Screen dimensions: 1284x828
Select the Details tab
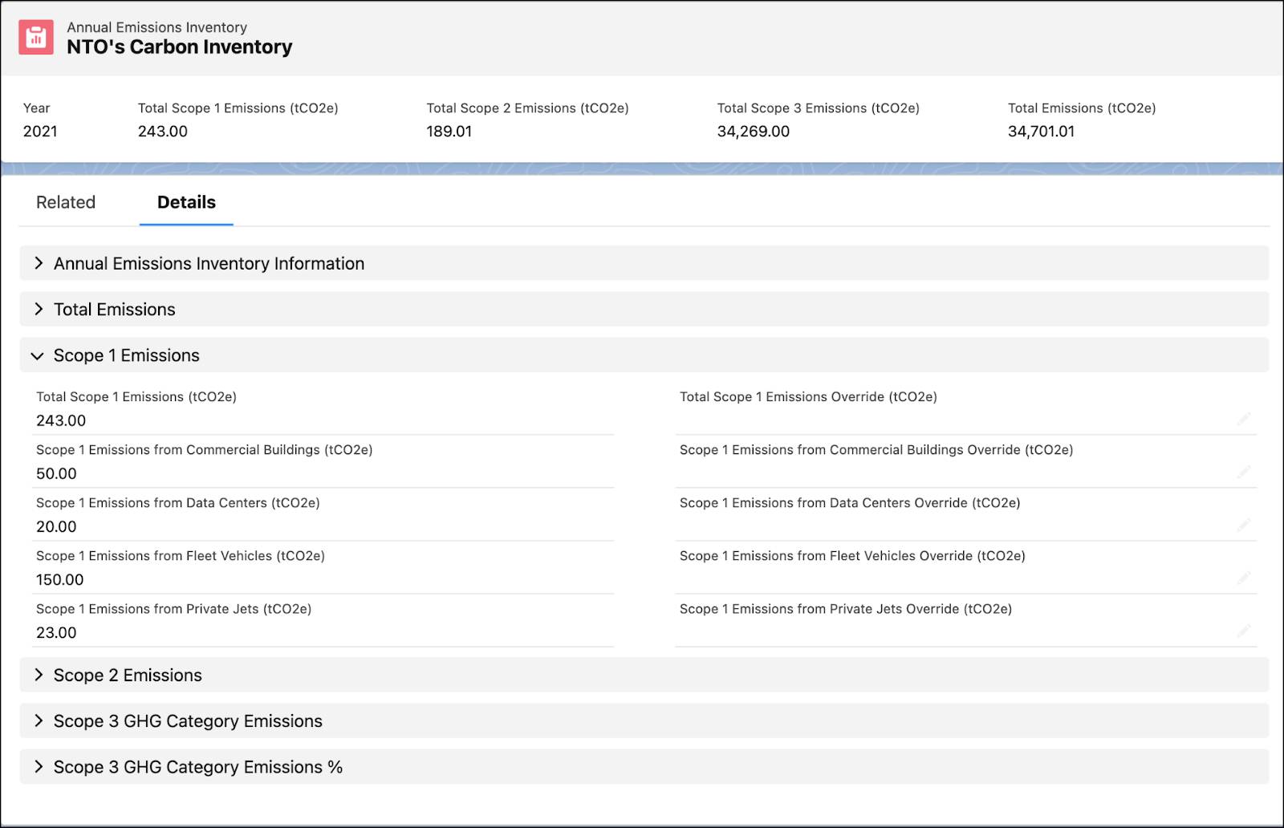click(x=186, y=202)
